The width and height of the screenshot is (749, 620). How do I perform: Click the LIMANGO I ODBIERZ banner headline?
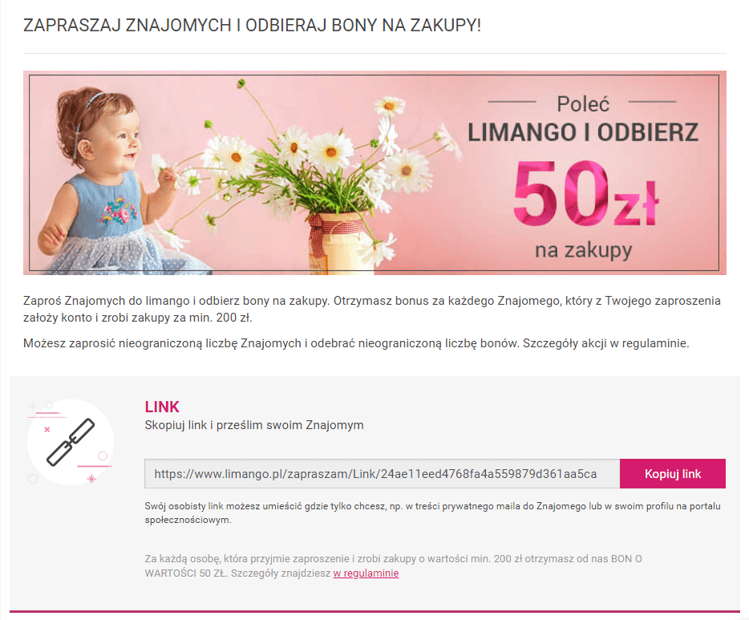click(x=583, y=133)
